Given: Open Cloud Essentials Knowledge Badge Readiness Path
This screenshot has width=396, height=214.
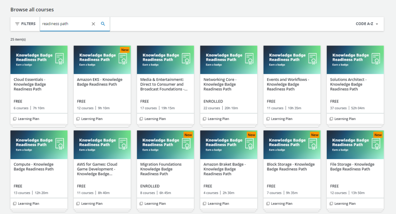Looking at the screenshot, I should (30, 84).
